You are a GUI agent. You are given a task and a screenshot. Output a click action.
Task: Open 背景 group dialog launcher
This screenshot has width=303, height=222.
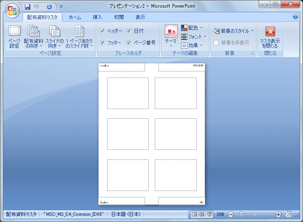[253, 53]
